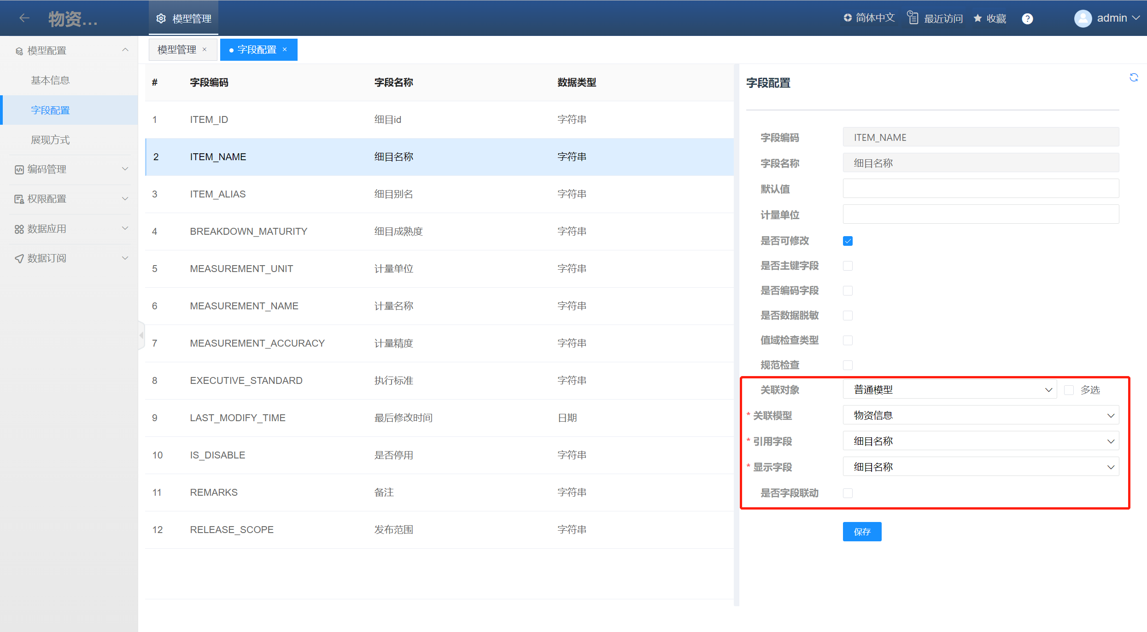The height and width of the screenshot is (632, 1147).
Task: Enable the 是否字段联动 checkbox
Action: (x=848, y=493)
